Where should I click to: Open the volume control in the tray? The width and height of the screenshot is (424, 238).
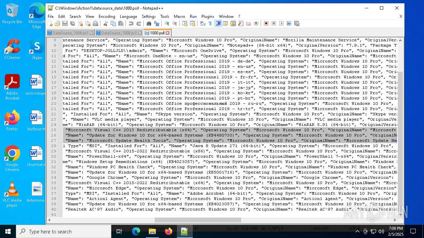pos(381,231)
